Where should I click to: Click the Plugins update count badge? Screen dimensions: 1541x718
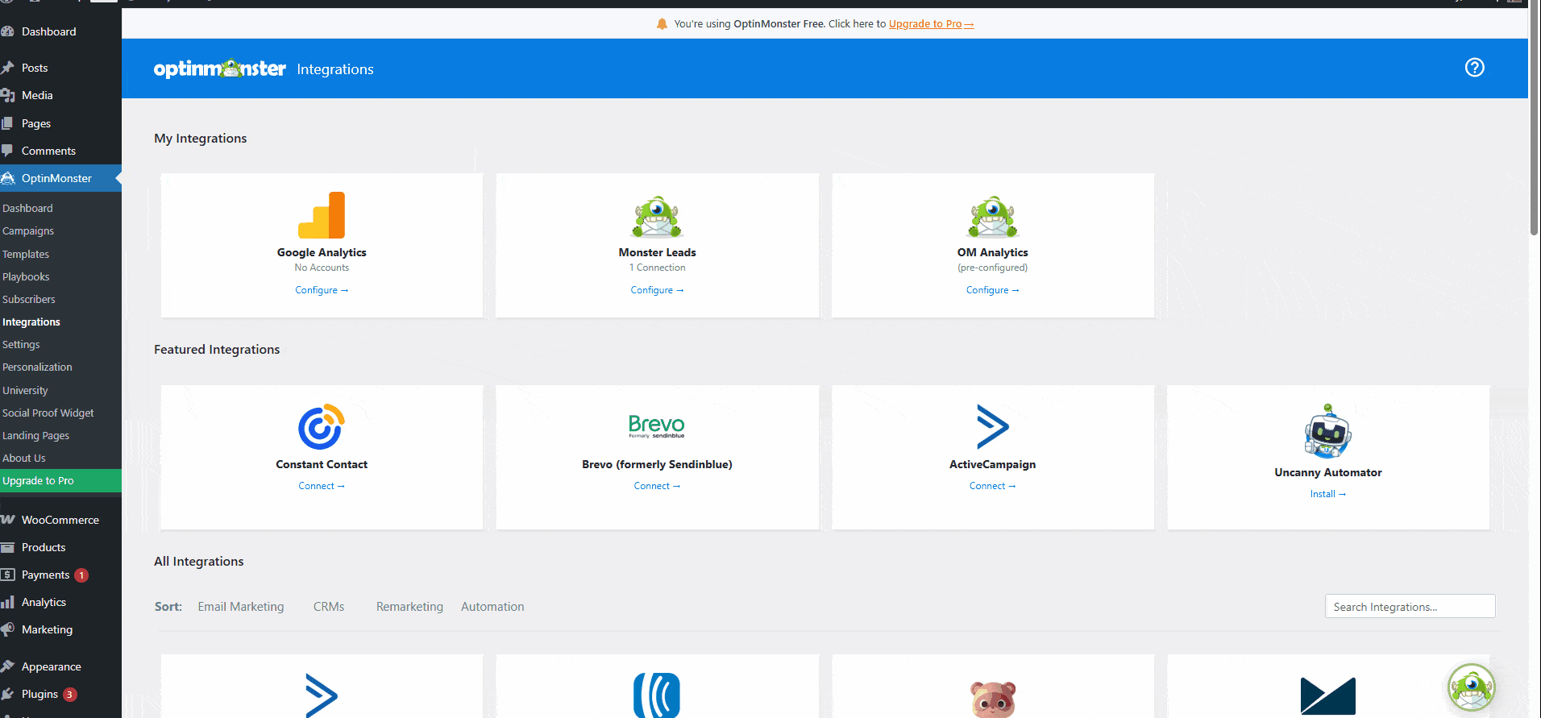tap(70, 695)
